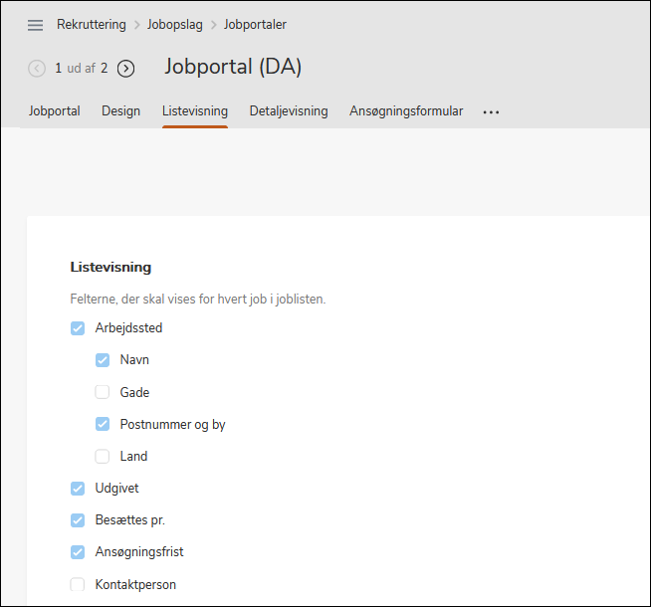This screenshot has width=651, height=607.
Task: Switch to the Jobportal tab
Action: coord(54,111)
